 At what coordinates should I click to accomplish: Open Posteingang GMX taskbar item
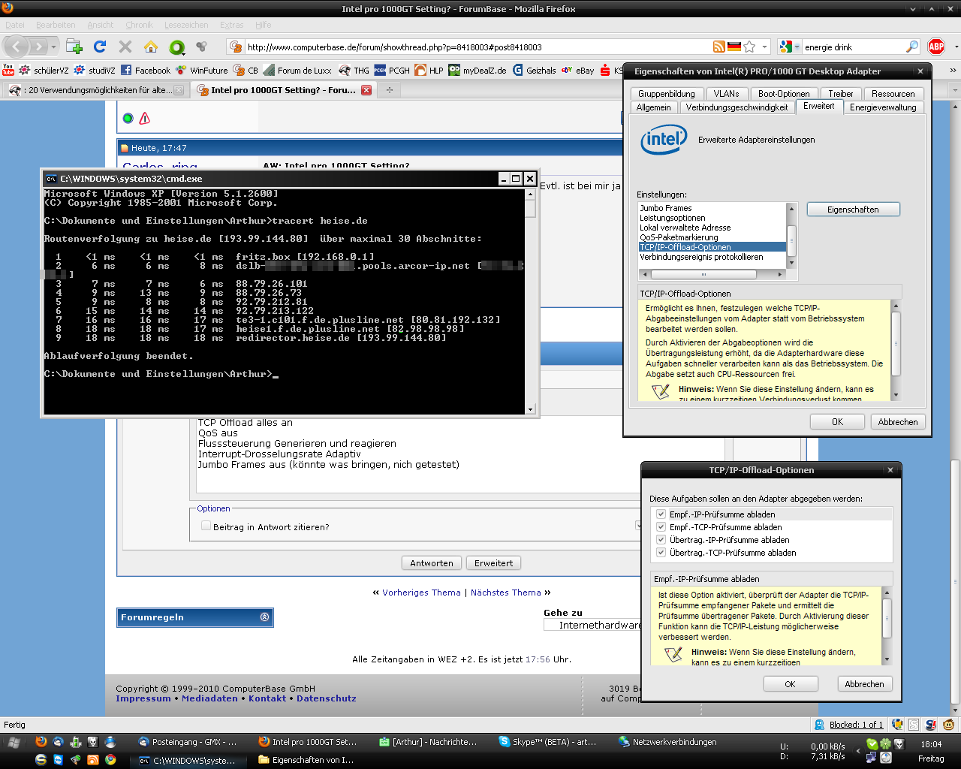click(x=188, y=742)
